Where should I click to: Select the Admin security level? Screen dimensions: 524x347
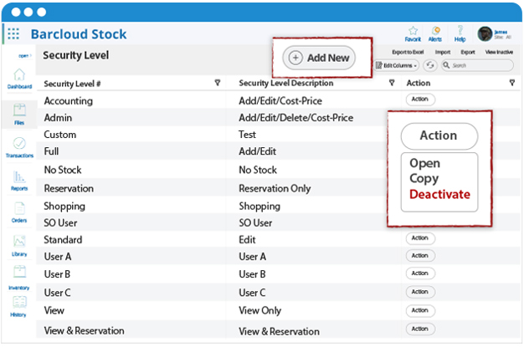click(58, 118)
